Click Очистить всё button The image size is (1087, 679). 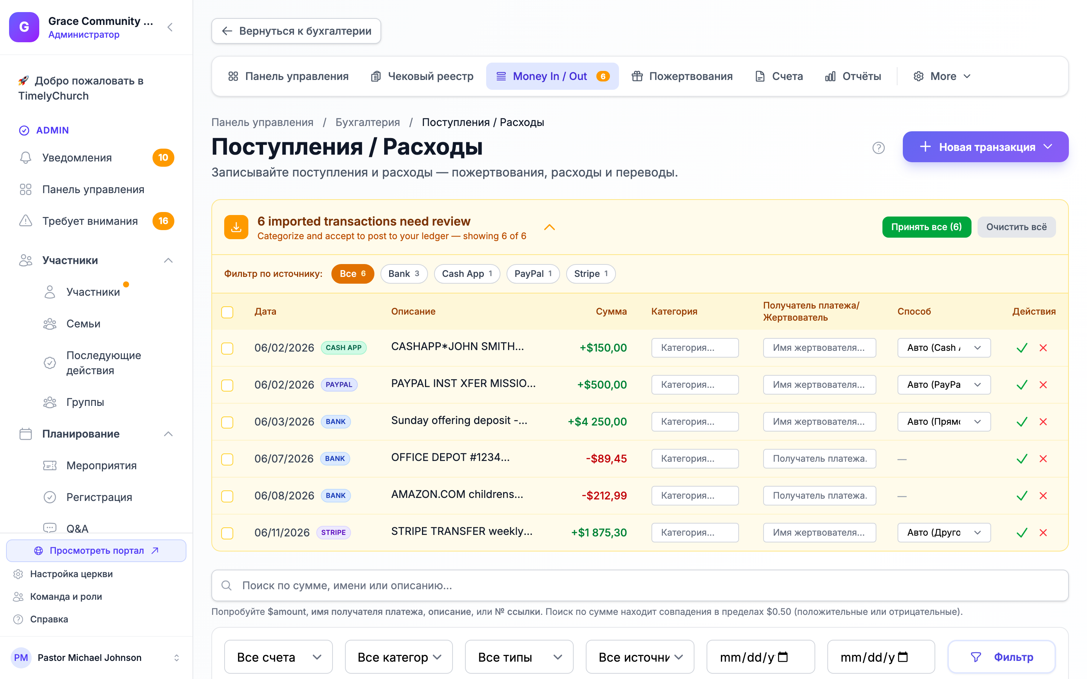pos(1016,227)
